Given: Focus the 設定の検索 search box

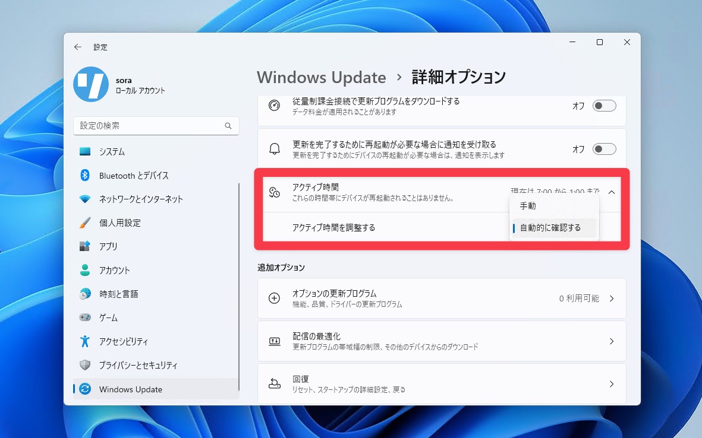Looking at the screenshot, I should (156, 126).
